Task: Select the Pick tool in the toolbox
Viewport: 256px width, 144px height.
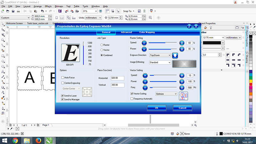Action: tap(3, 24)
